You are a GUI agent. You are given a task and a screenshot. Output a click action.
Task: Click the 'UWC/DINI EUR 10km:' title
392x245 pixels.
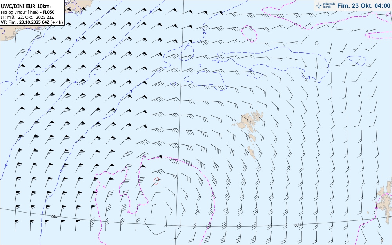click(x=26, y=6)
